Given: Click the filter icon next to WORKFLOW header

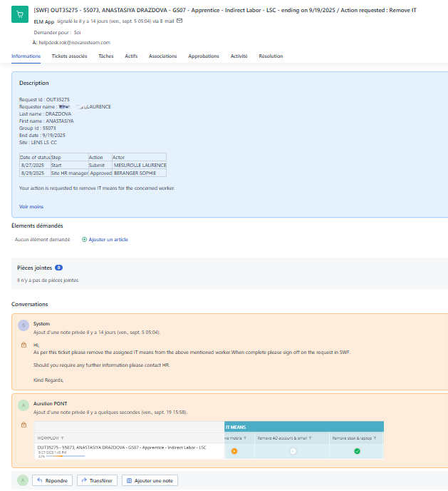Looking at the screenshot, I should click(62, 438).
